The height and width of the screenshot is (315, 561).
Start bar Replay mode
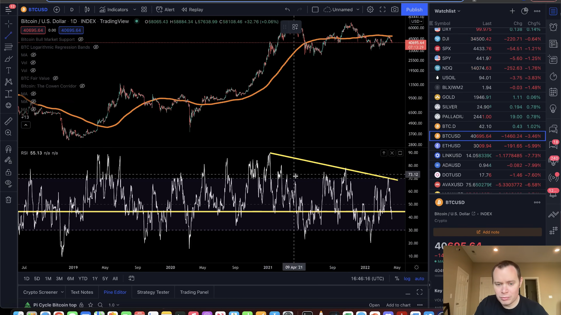tap(192, 10)
